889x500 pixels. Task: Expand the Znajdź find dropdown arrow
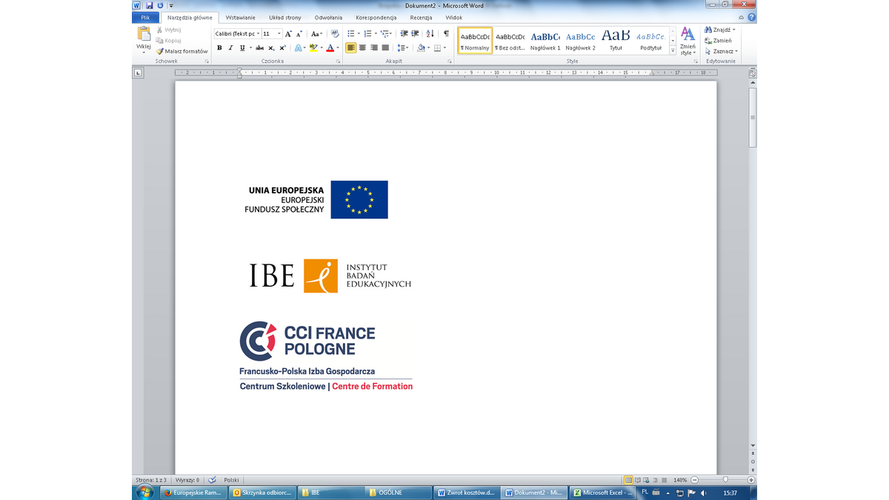734,30
